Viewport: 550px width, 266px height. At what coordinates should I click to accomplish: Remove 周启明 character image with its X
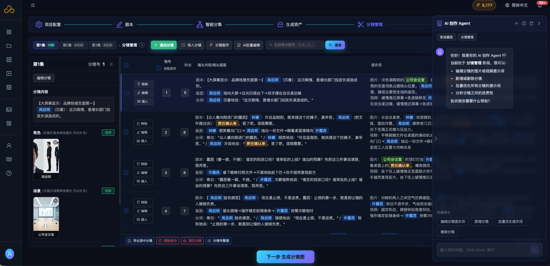click(55, 142)
